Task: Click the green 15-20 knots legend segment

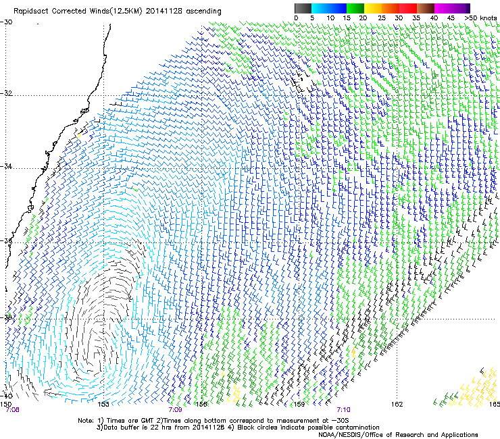Action: pyautogui.click(x=355, y=8)
